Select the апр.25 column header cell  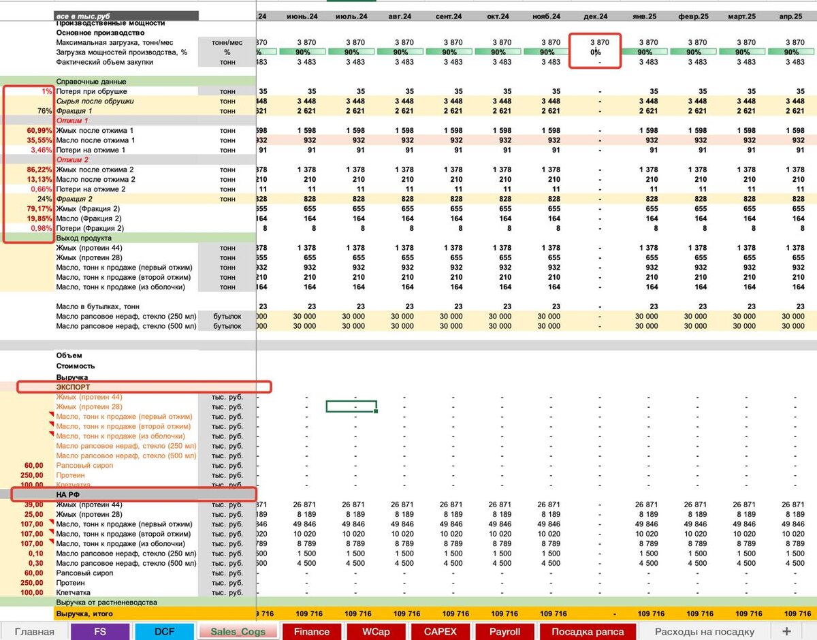pyautogui.click(x=792, y=16)
